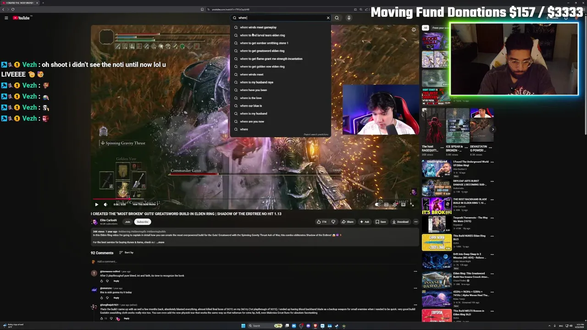This screenshot has height=330, width=587.
Task: Enter fullscreen mode in player
Action: [411, 204]
